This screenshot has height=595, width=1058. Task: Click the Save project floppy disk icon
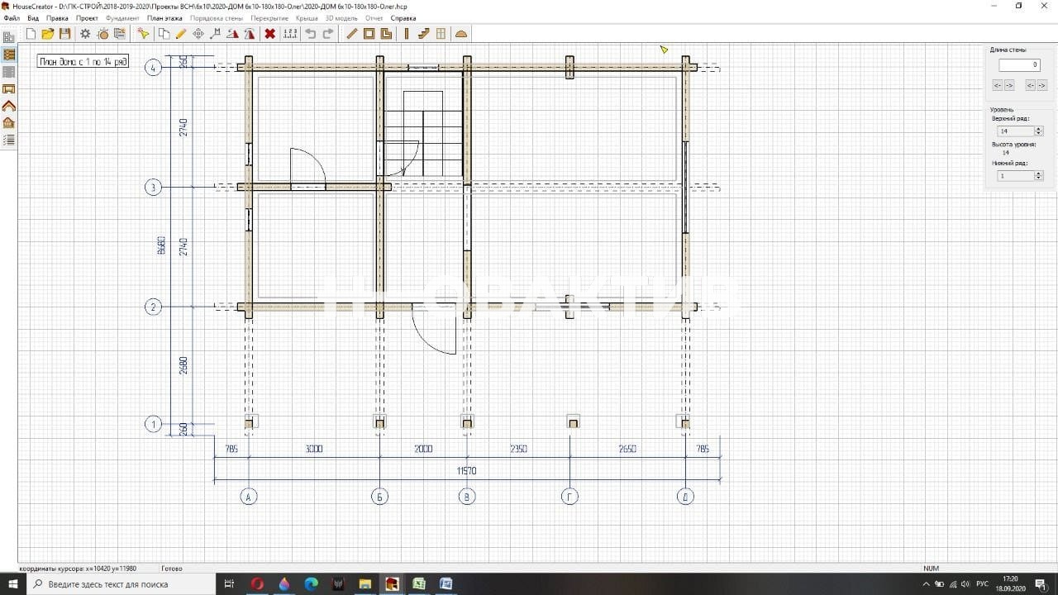64,34
